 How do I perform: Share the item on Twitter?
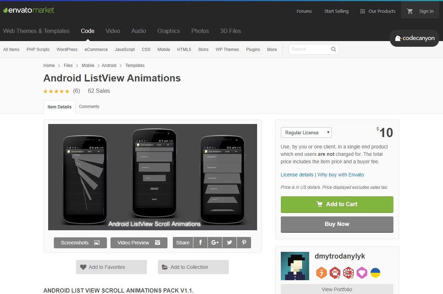point(229,243)
